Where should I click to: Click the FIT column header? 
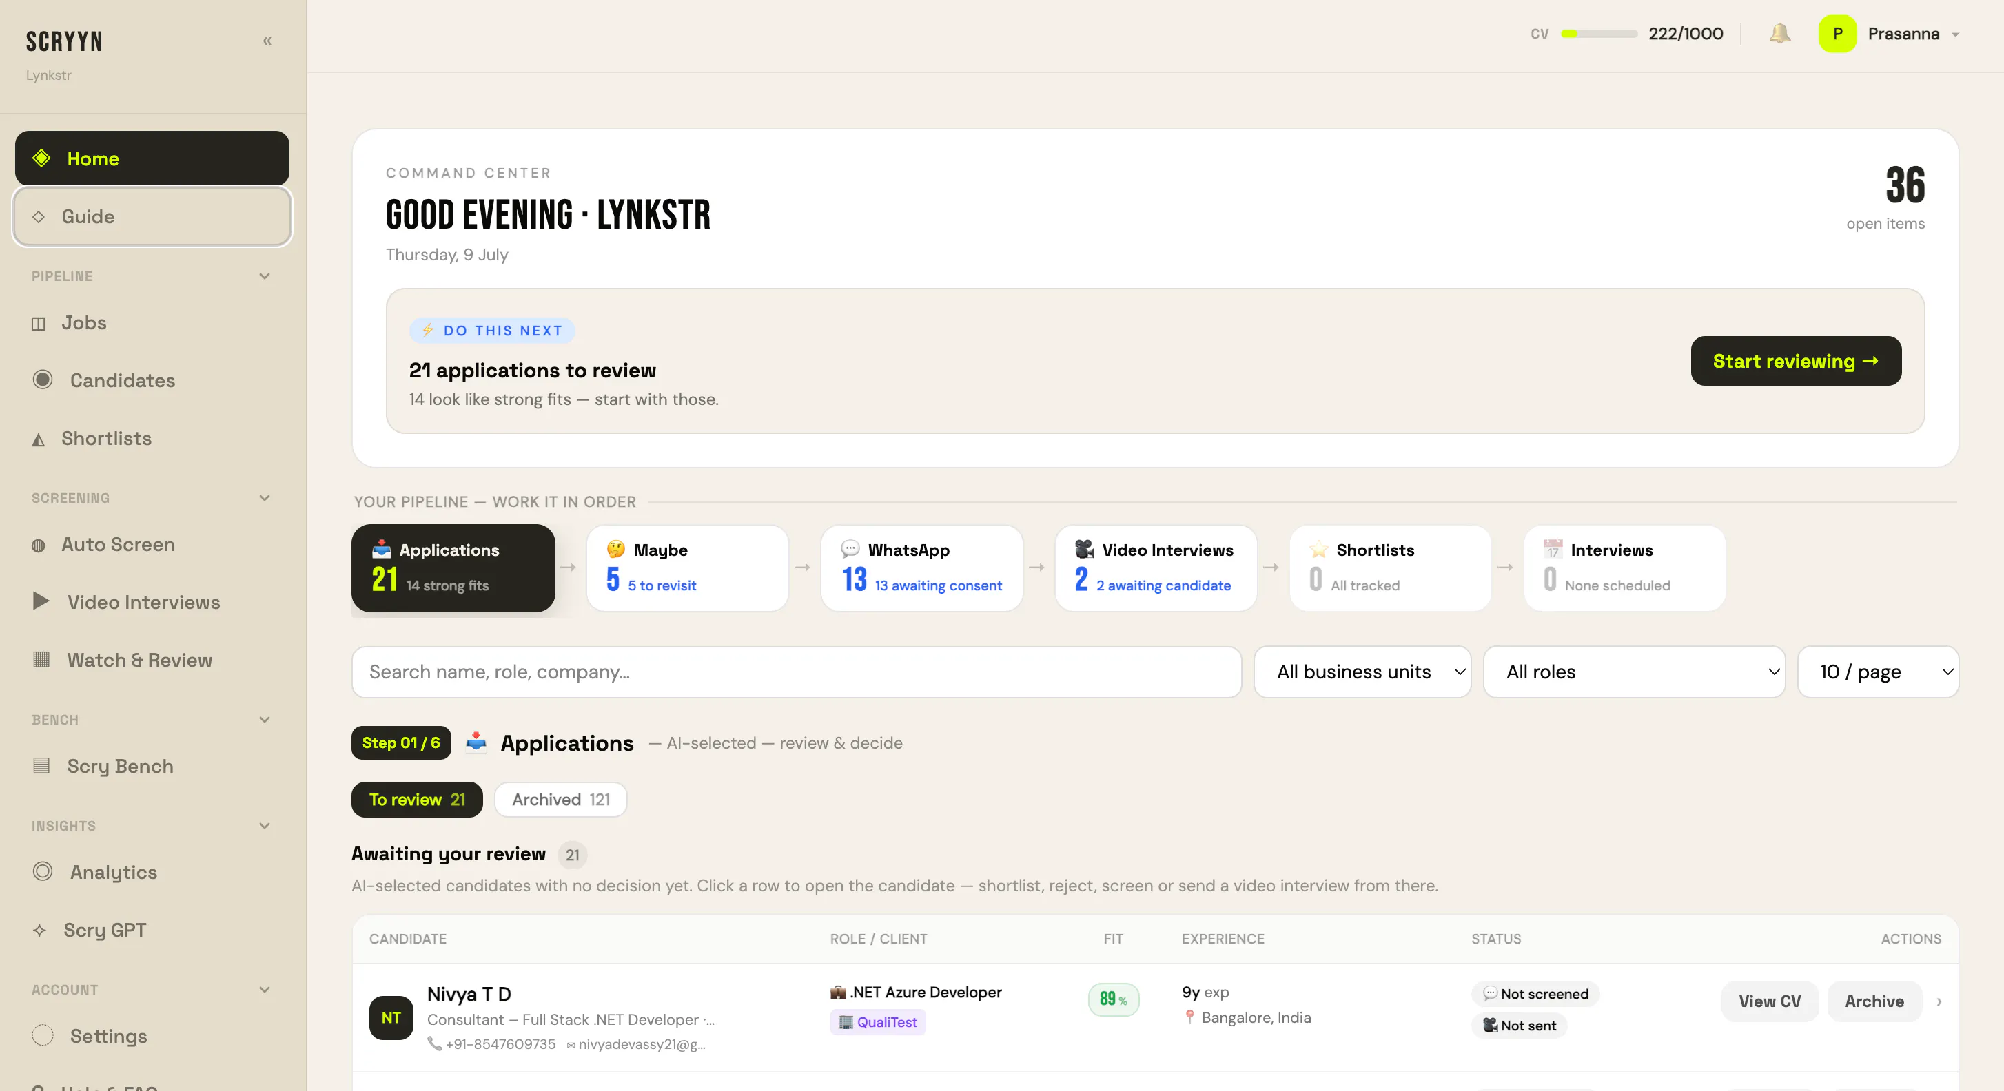coord(1113,939)
